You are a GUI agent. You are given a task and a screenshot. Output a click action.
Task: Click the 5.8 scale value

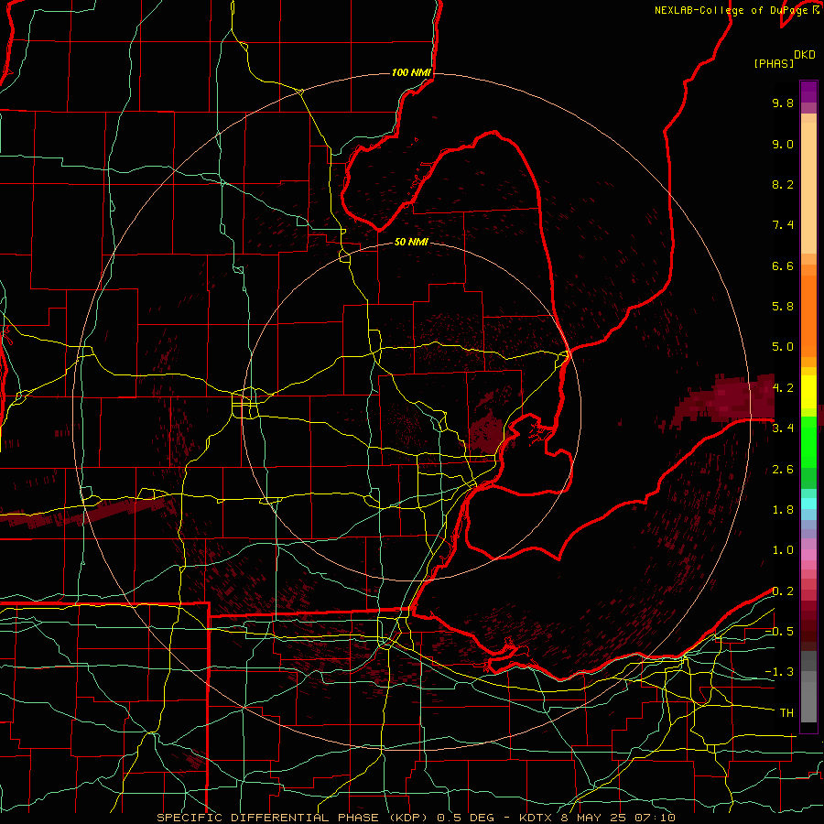click(x=783, y=307)
